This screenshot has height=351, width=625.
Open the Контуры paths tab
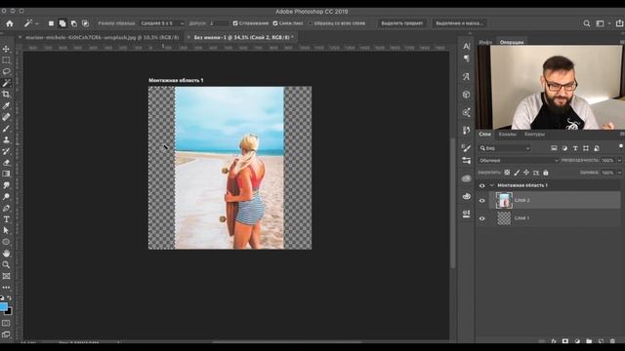coord(534,135)
